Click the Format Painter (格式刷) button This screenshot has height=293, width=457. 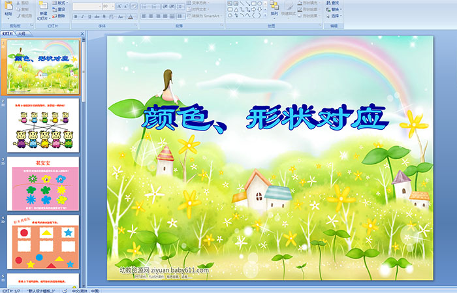point(24,16)
